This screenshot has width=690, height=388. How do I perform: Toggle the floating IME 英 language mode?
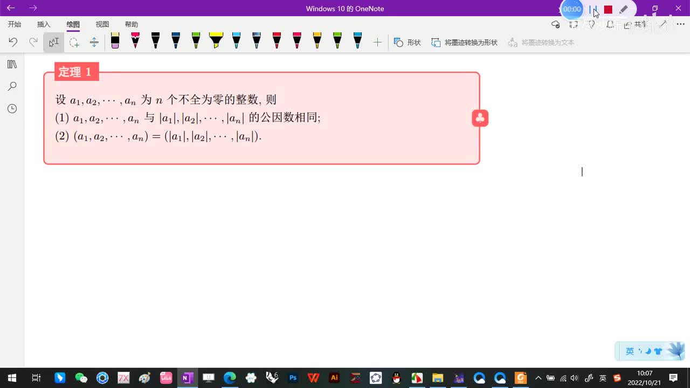click(x=630, y=351)
